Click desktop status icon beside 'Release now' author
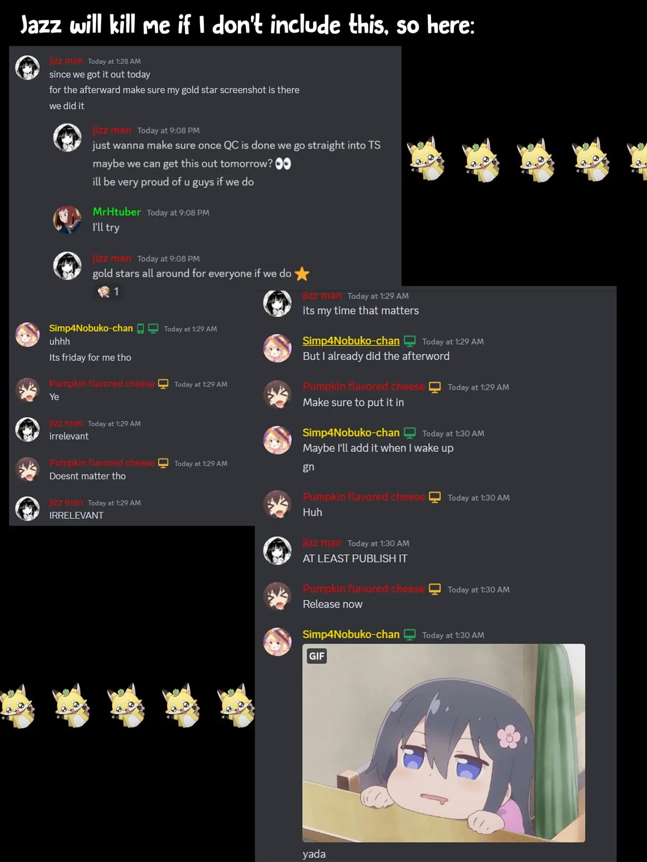647x862 pixels. tap(435, 589)
